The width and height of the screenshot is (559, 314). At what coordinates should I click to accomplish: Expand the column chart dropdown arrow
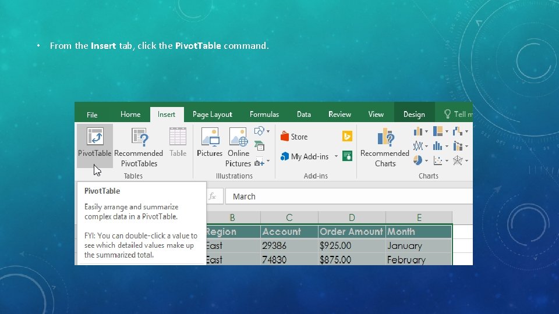click(426, 131)
